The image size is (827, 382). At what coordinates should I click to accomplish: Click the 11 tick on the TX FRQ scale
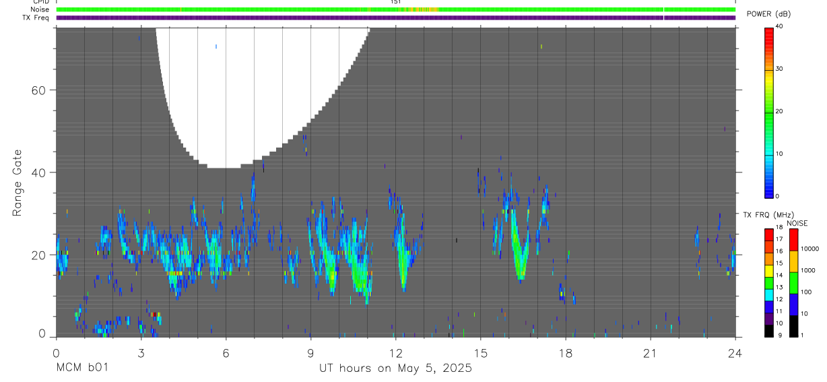click(779, 312)
